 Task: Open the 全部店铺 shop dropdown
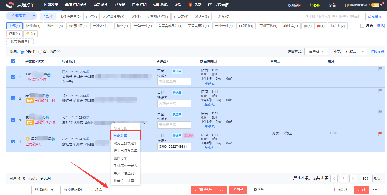pyautogui.click(x=21, y=16)
